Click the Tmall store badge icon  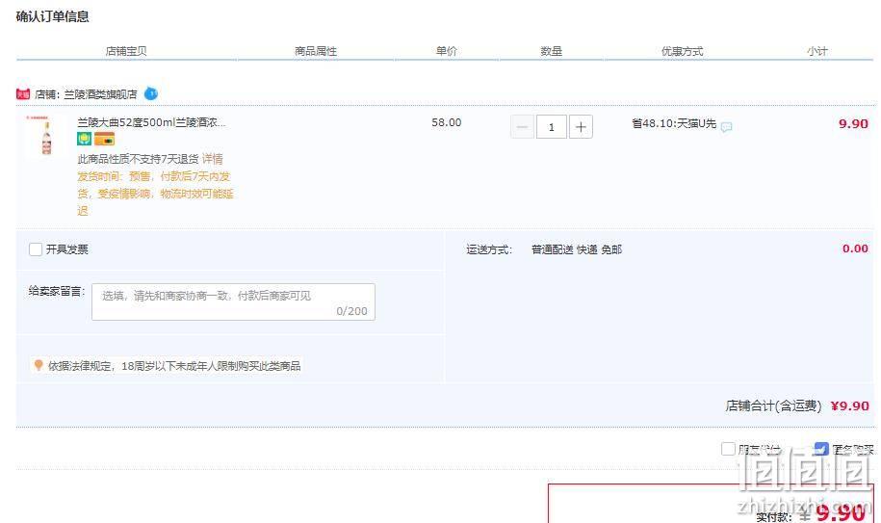[x=22, y=94]
